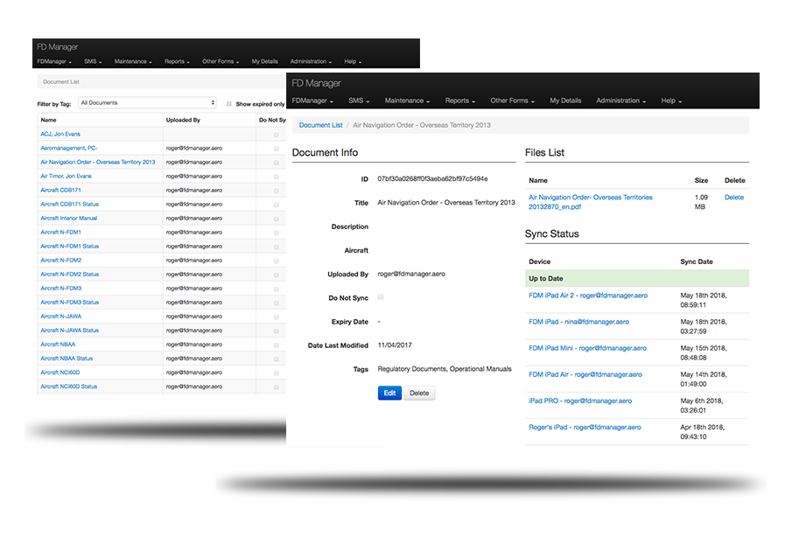Open FDM iPad Mini device link
The image size is (799, 536).
pyautogui.click(x=587, y=348)
